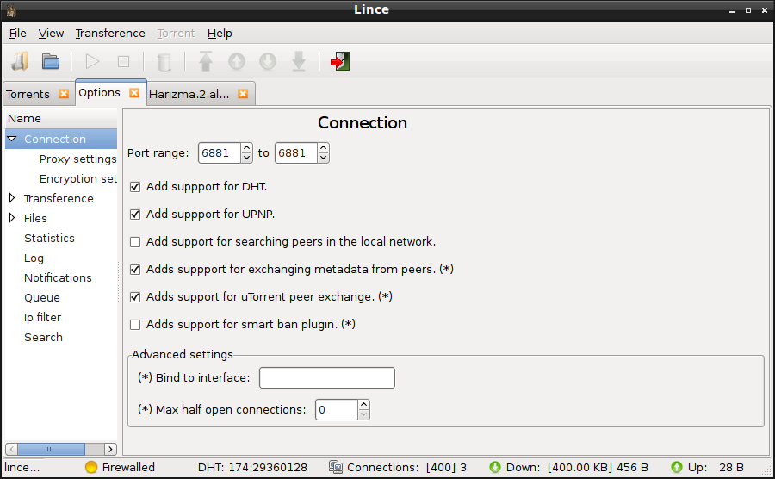Open the Ip filter options page

click(42, 317)
